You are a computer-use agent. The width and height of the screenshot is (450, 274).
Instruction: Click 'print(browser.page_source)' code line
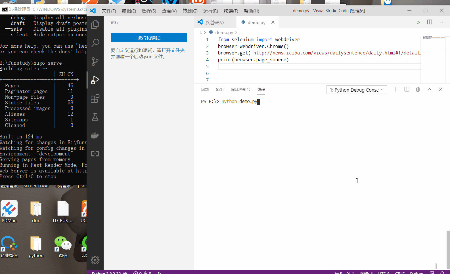[x=253, y=60]
